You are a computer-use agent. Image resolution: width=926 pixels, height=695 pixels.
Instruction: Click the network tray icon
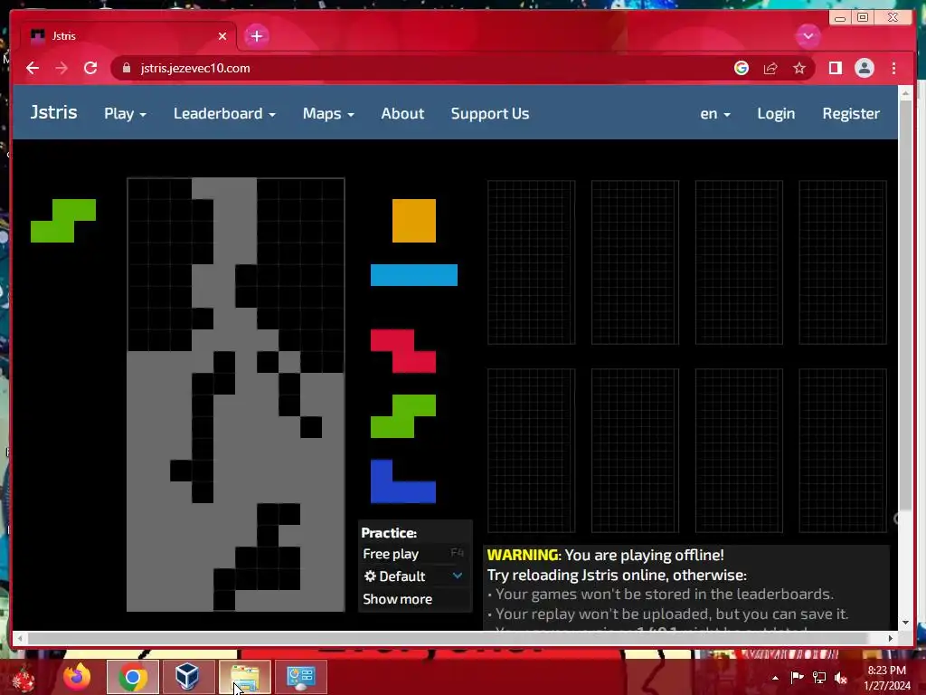(819, 678)
